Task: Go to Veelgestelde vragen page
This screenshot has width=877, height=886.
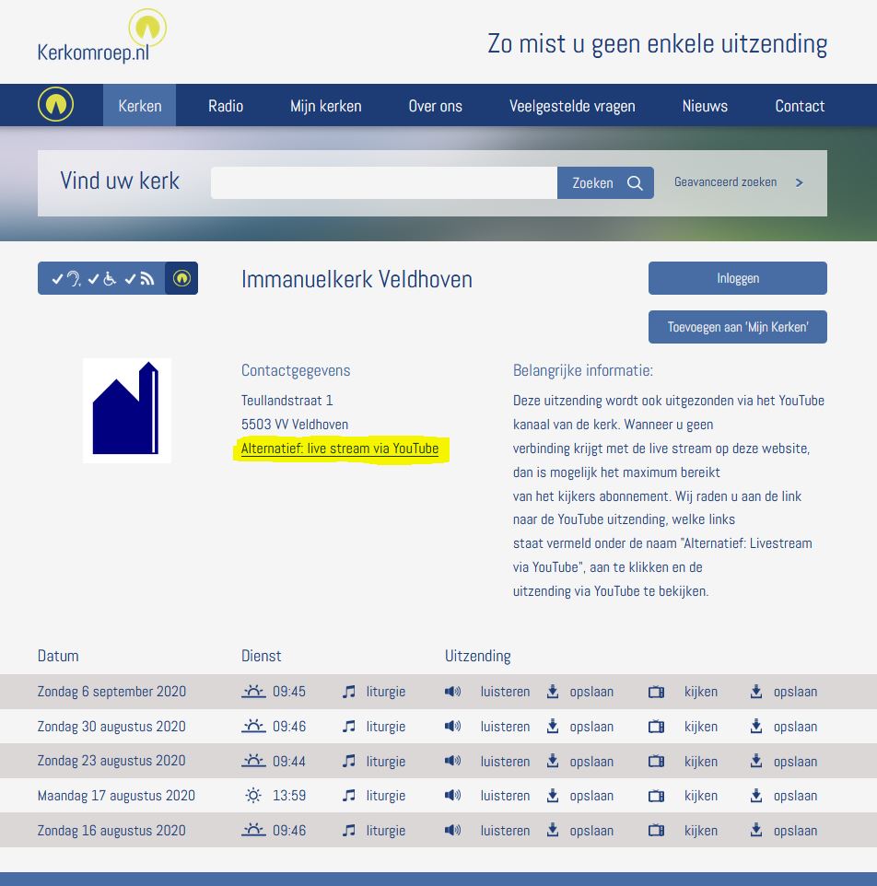Action: click(x=572, y=106)
